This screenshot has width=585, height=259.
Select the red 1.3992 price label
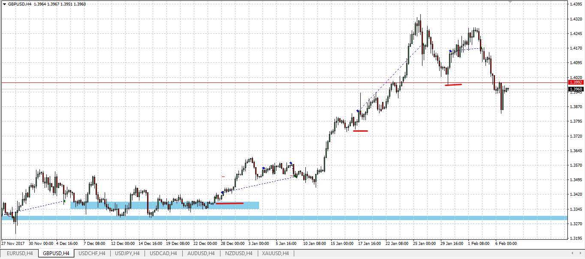576,82
